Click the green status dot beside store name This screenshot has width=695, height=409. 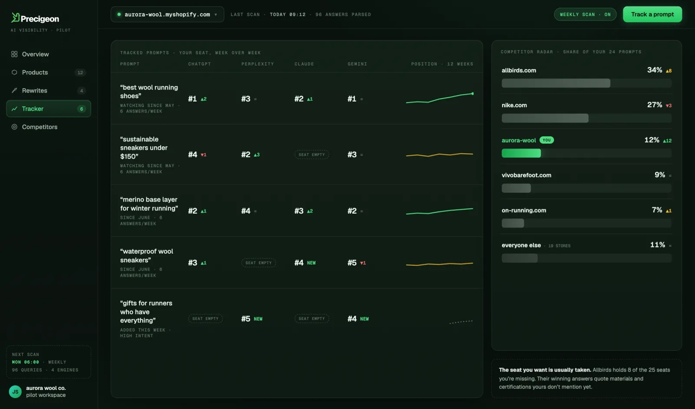[x=119, y=14]
